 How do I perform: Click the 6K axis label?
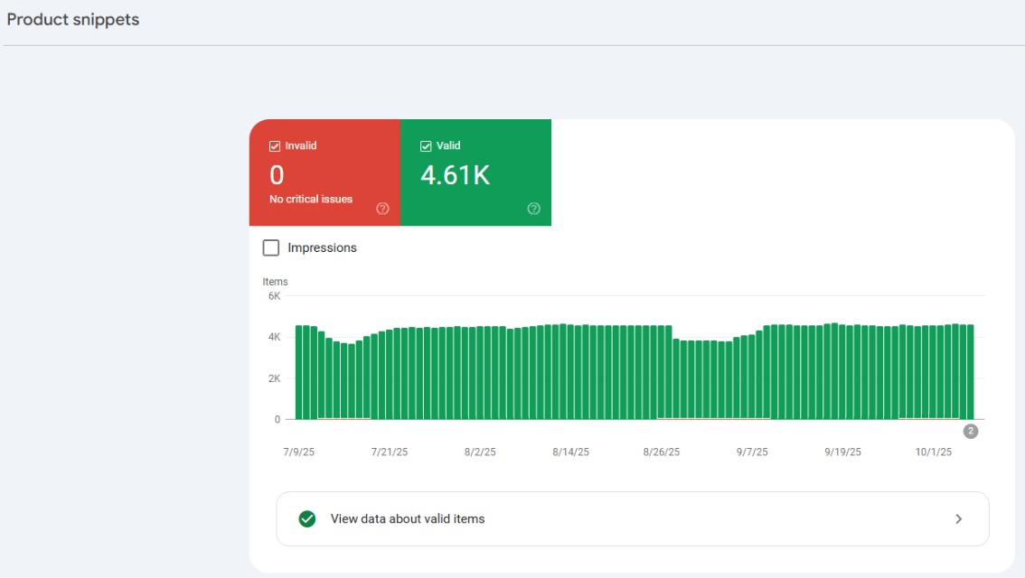(x=274, y=296)
